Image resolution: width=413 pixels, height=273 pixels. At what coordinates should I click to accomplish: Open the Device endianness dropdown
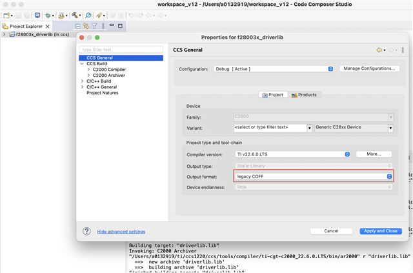[x=314, y=187]
